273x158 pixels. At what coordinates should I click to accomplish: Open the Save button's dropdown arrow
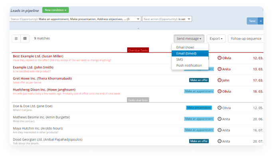(x=261, y=21)
